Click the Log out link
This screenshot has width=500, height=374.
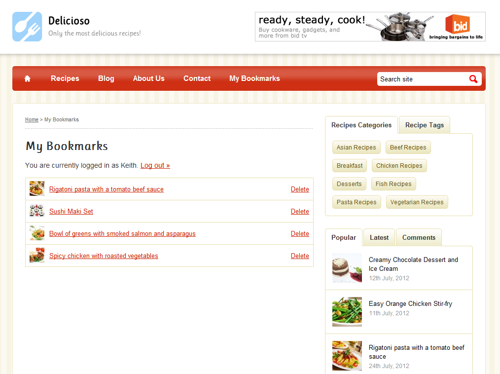coord(155,165)
